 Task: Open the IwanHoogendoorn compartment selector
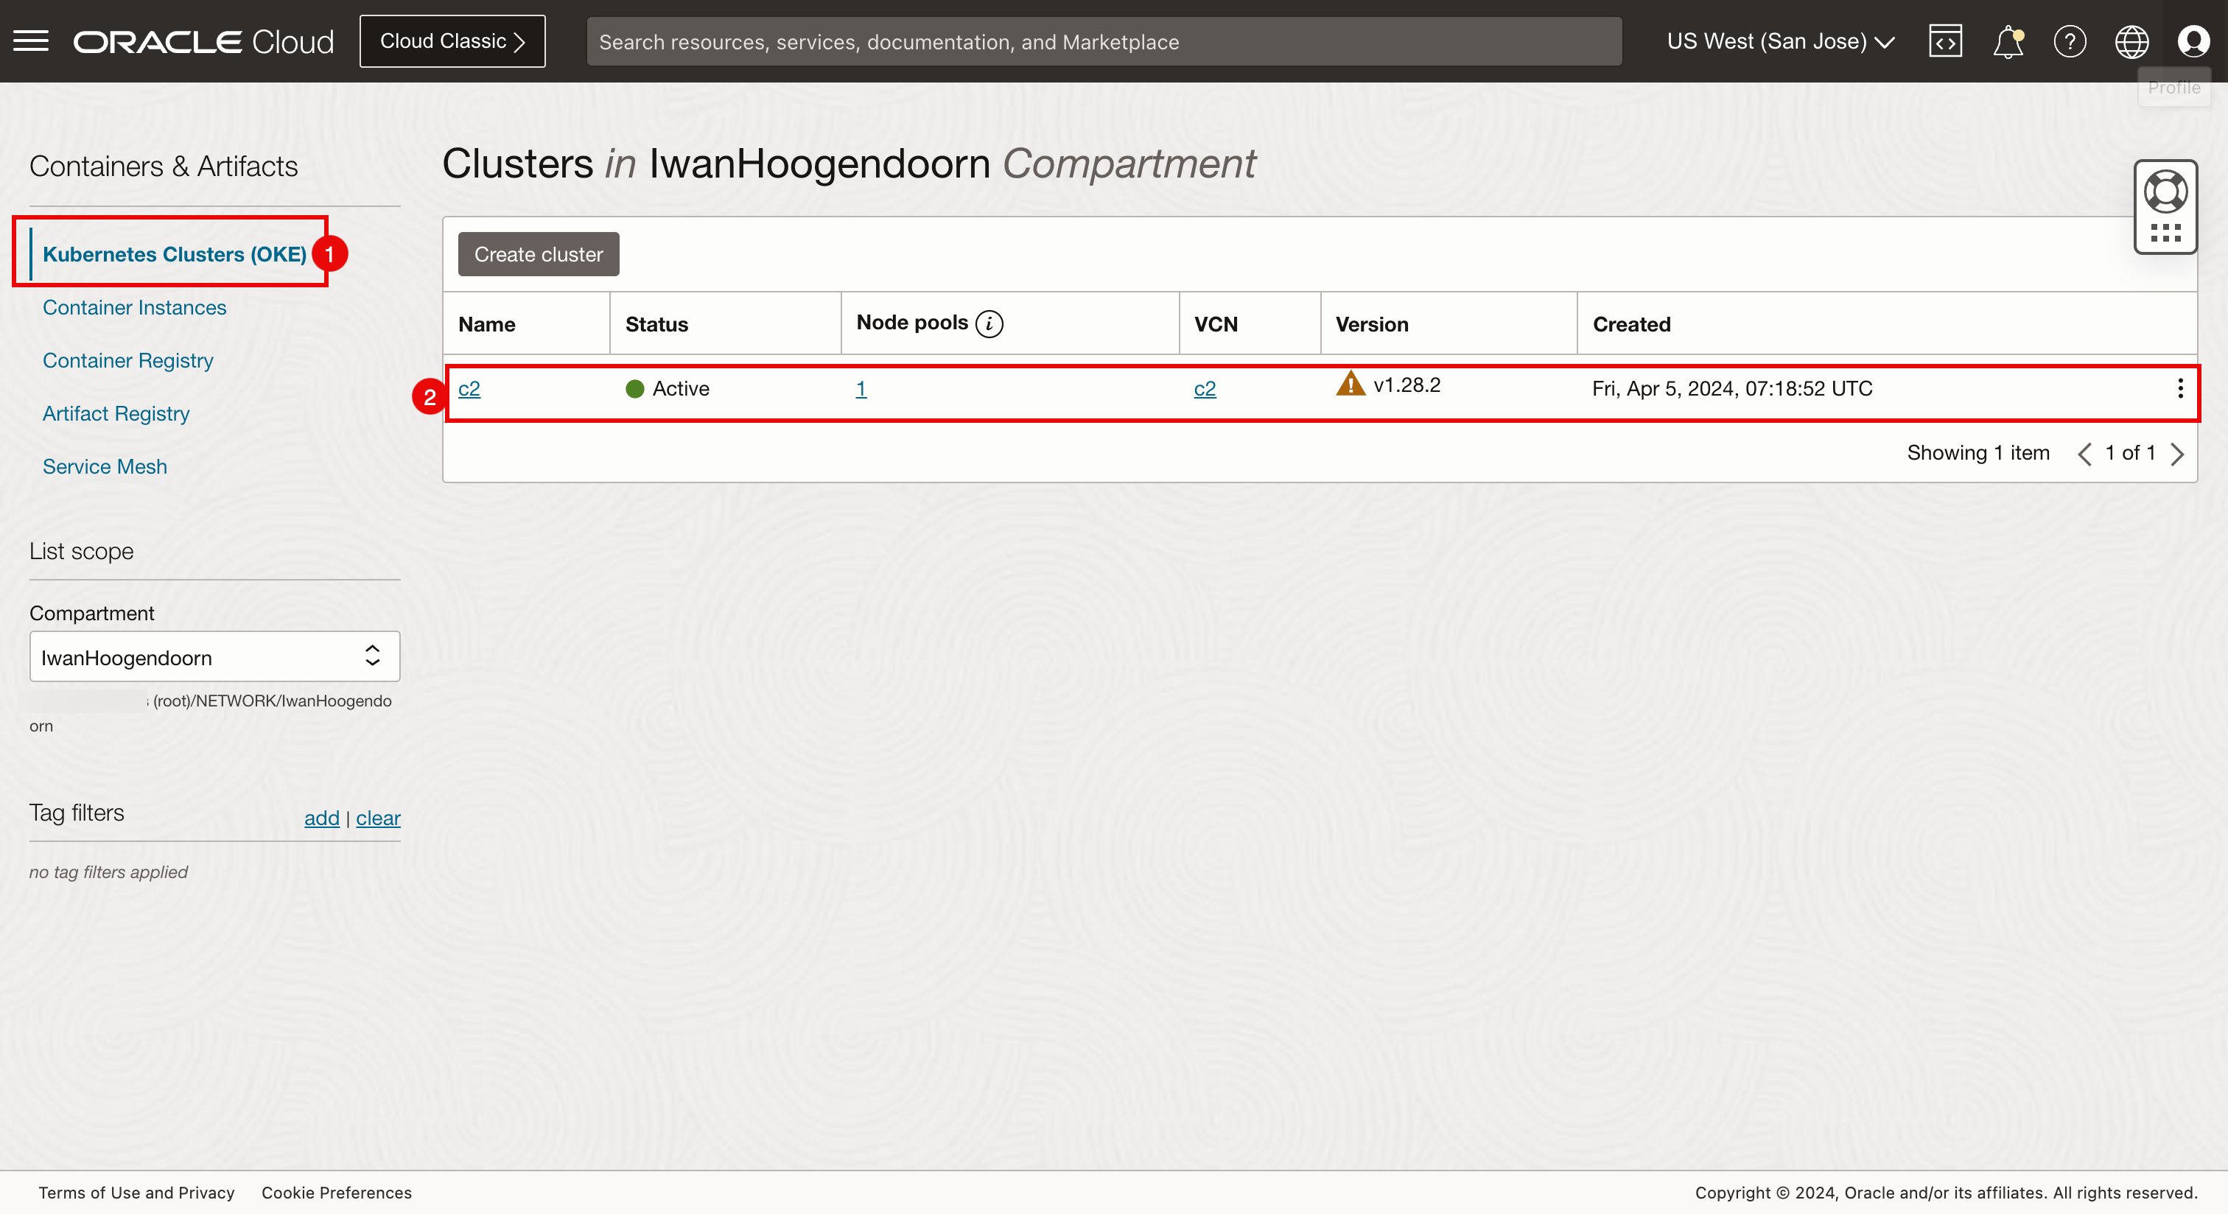click(214, 656)
